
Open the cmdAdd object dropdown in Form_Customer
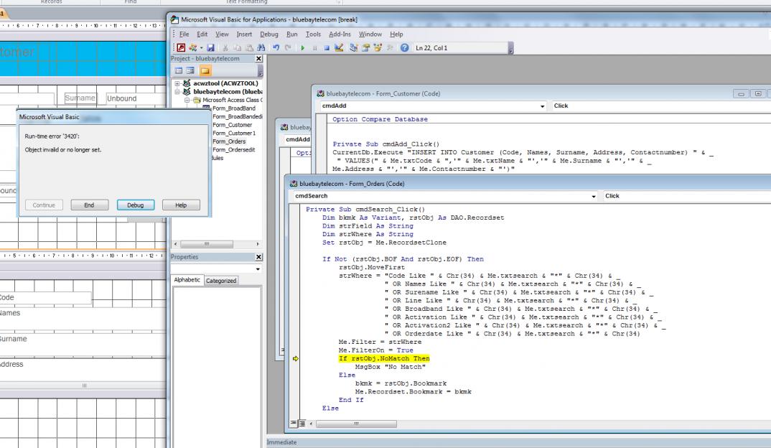[x=542, y=106]
